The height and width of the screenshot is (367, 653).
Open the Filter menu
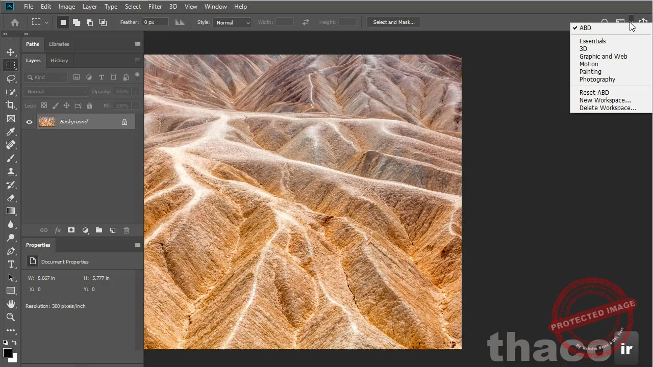[155, 7]
